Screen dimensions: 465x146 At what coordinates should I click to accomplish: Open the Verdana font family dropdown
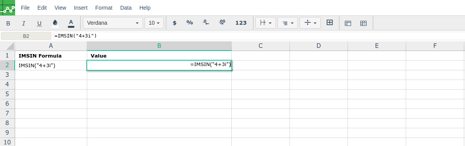point(113,23)
